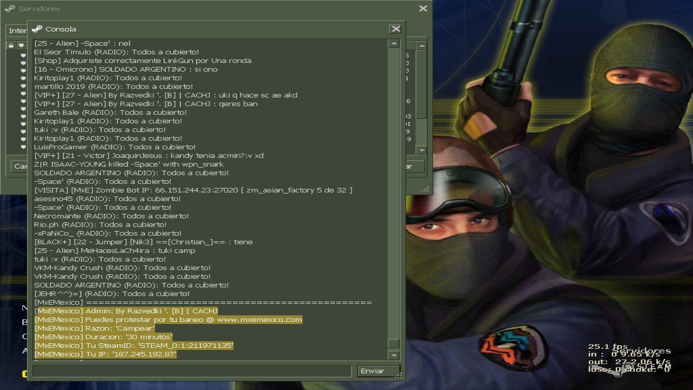This screenshot has width=693, height=390.
Task: Click the 'Rio.ph (RADIO)' line
Action: (x=100, y=224)
